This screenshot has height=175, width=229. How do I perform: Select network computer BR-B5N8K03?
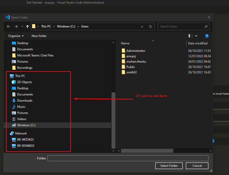pos(26,146)
